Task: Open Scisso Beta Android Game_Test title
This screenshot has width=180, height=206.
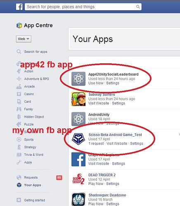Action: click(115, 135)
